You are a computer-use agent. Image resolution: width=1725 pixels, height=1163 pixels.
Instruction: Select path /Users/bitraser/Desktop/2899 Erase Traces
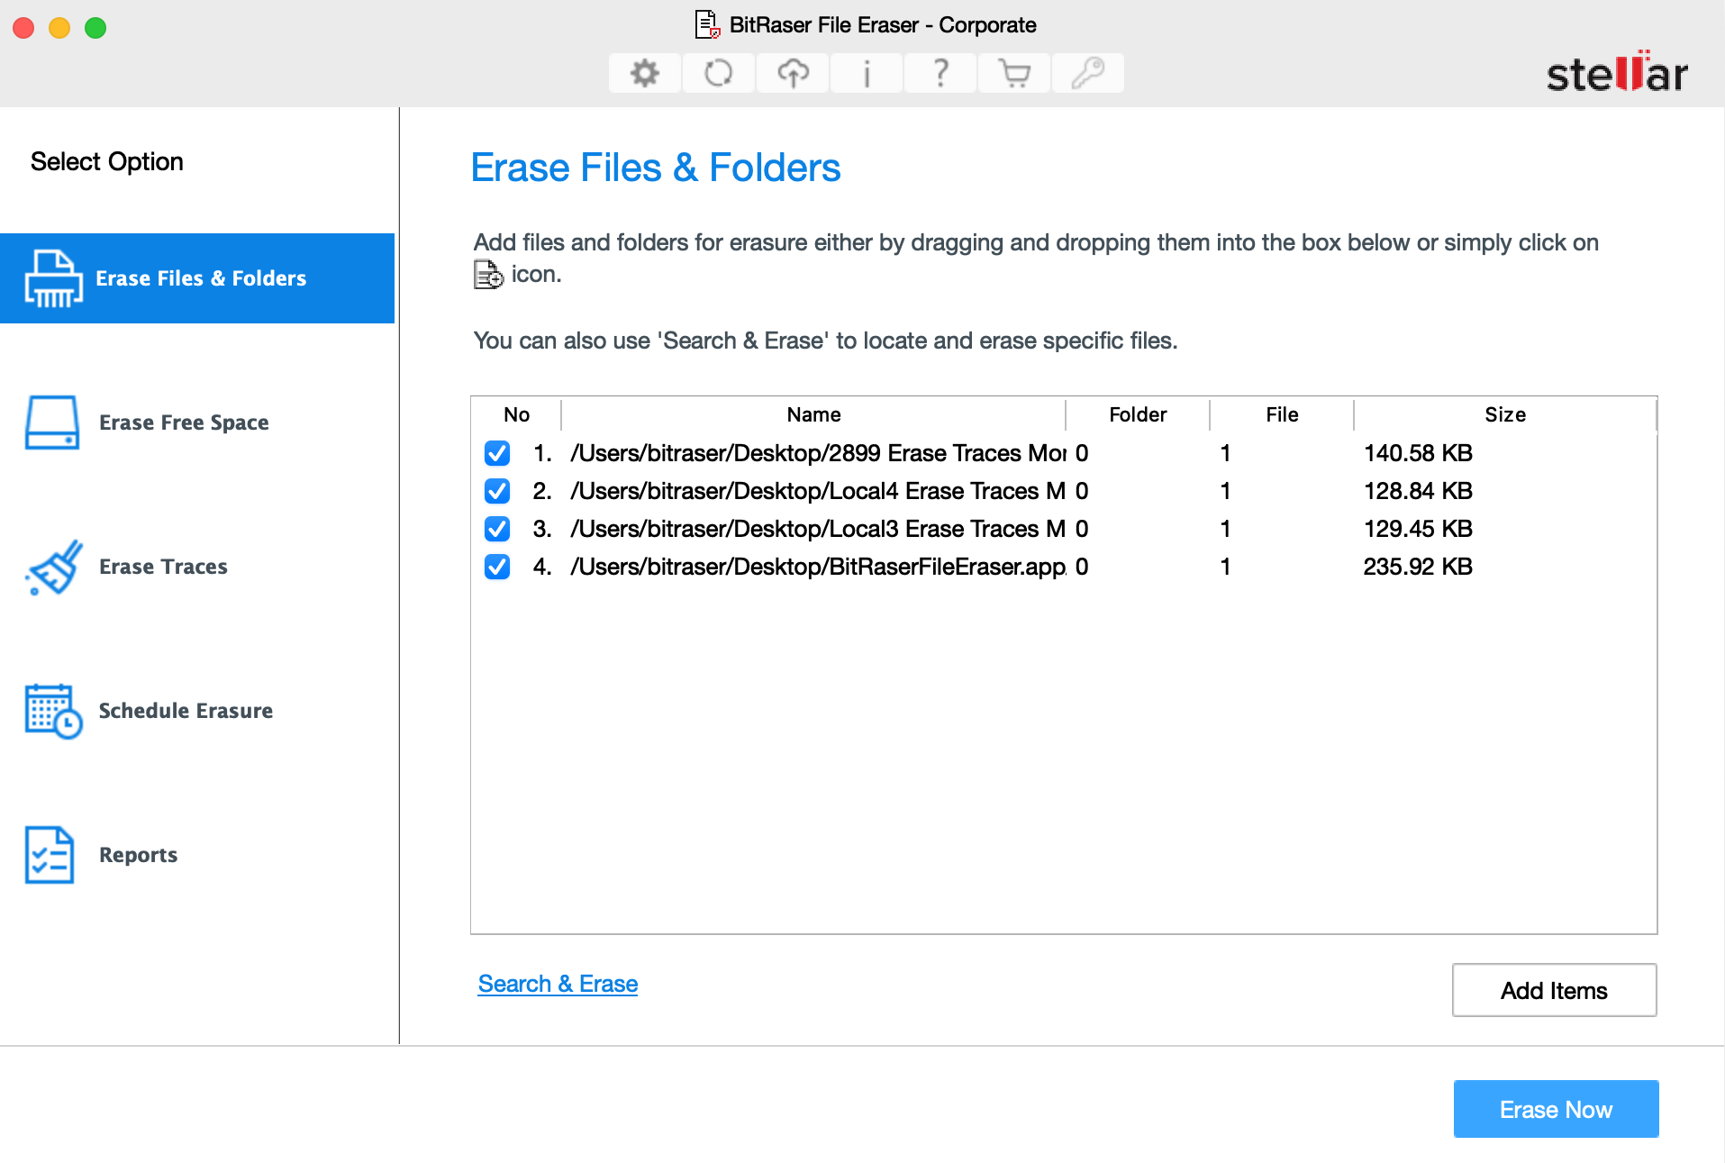tap(818, 453)
